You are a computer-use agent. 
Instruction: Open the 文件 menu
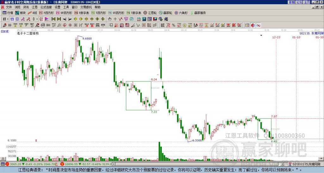(x=9, y=7)
